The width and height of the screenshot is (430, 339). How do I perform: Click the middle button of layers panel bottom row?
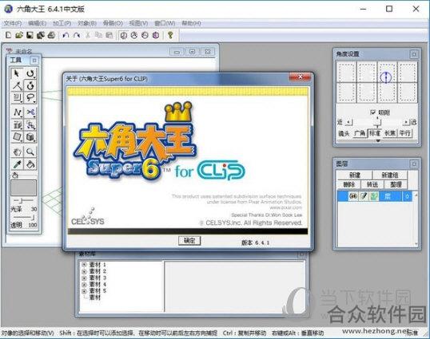(372, 185)
